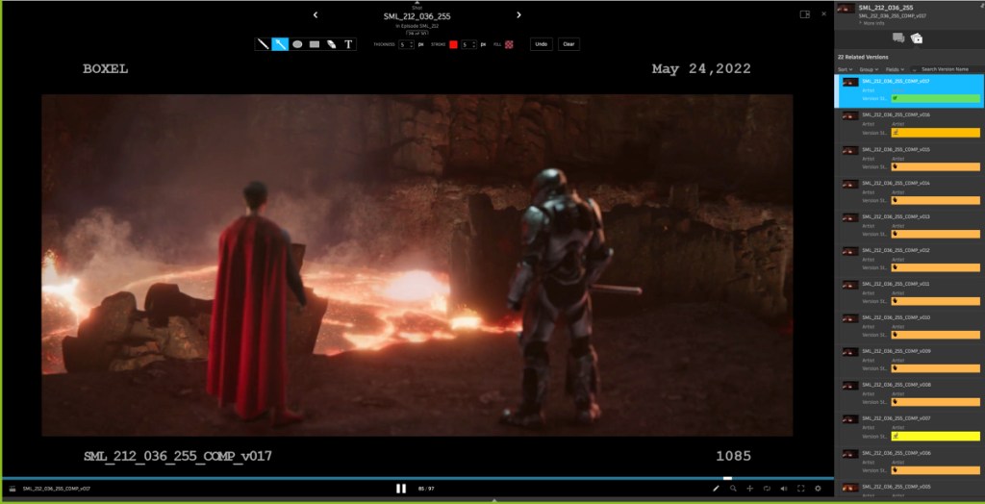This screenshot has height=504, width=985.
Task: Click the Undo button
Action: pos(542,44)
